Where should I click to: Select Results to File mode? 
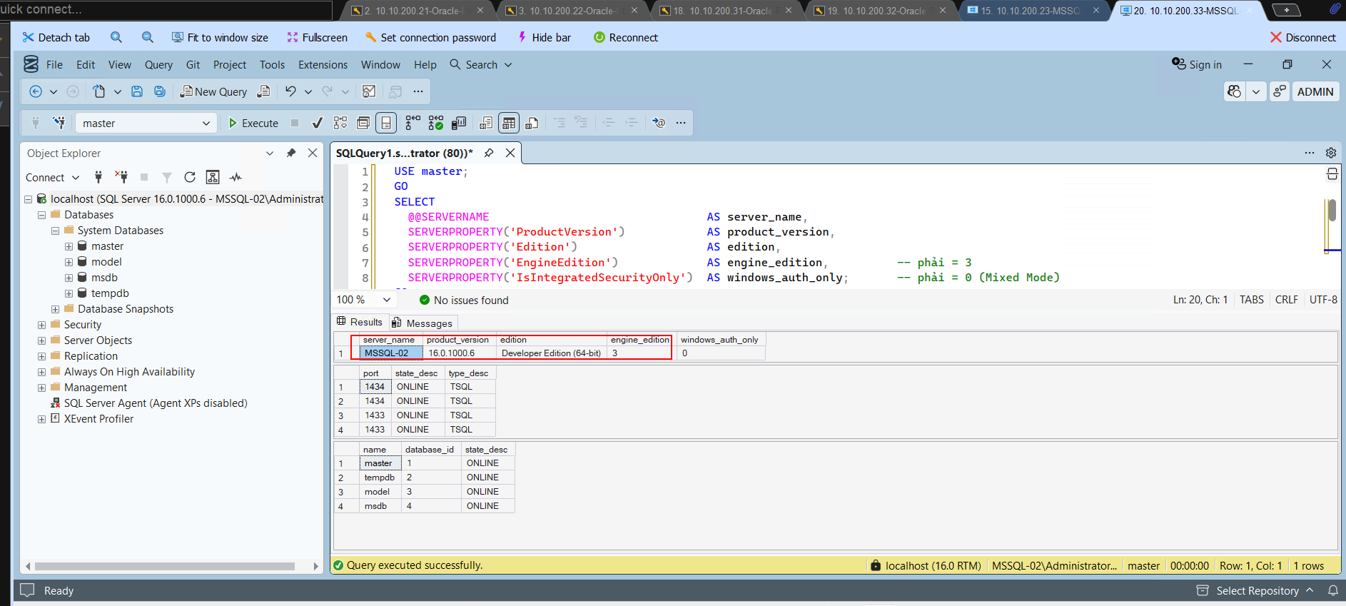pos(532,123)
